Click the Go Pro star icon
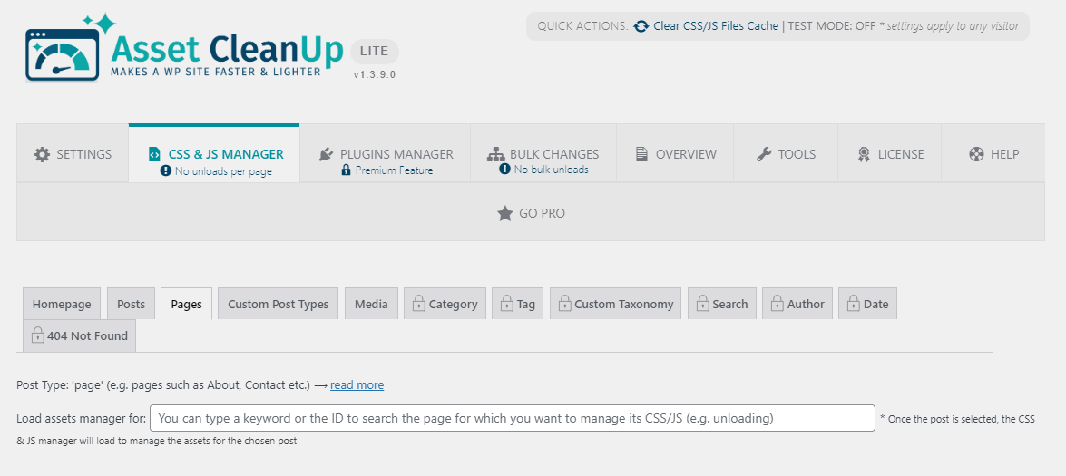Viewport: 1066px width, 476px height. click(505, 213)
